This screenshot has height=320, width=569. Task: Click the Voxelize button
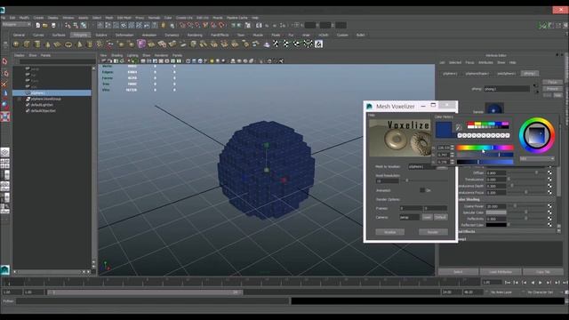tap(389, 232)
